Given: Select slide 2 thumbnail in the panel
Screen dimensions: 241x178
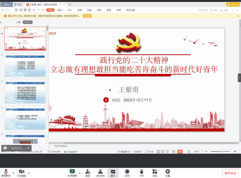Looking at the screenshot, I should pos(25,65).
